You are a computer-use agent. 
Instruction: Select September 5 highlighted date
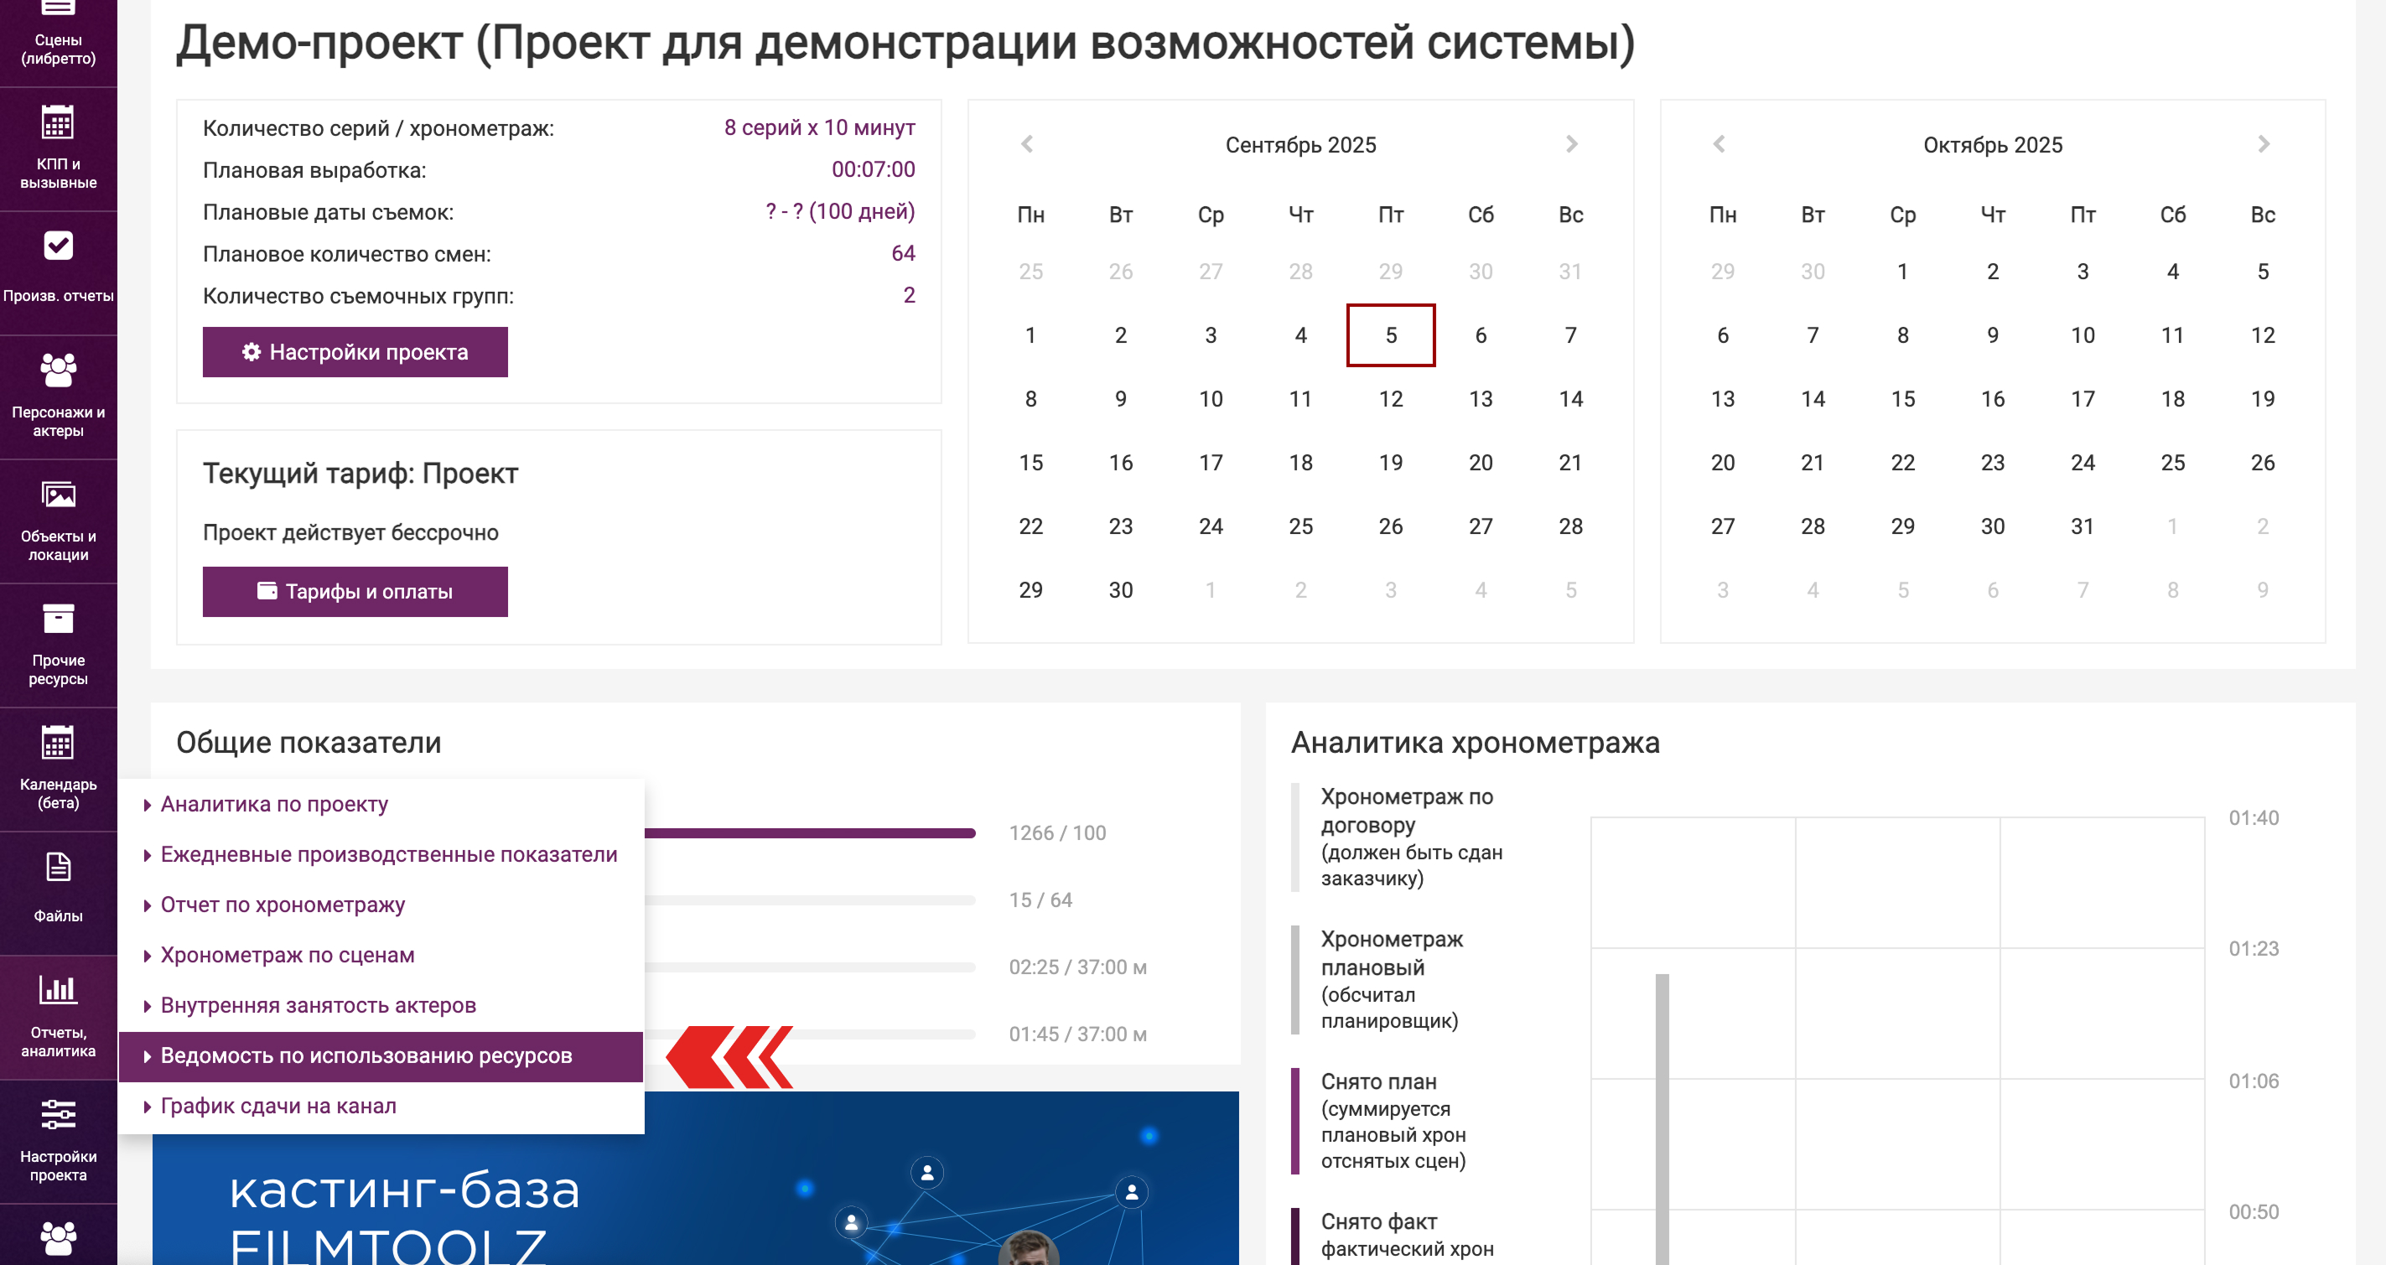click(x=1390, y=335)
